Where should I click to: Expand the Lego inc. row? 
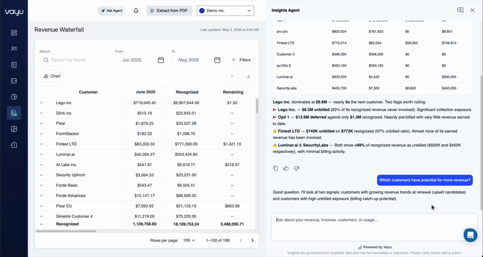click(x=41, y=103)
